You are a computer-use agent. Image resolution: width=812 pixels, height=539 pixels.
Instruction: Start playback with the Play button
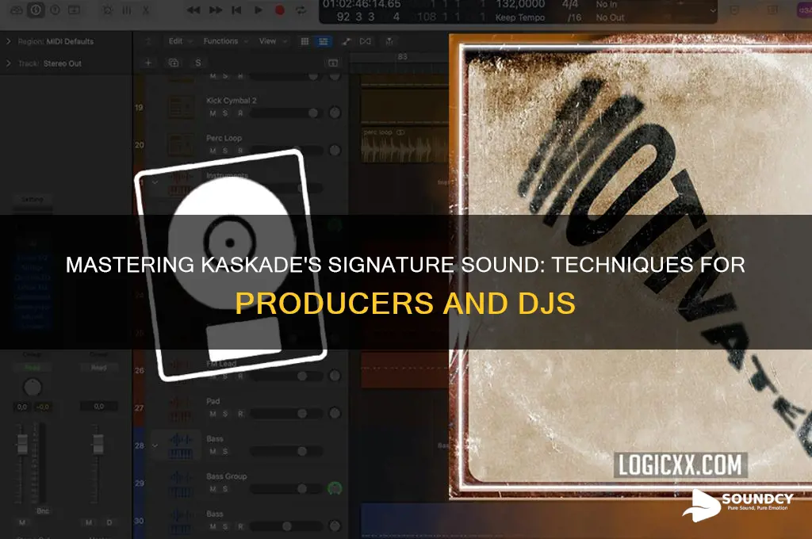(258, 10)
